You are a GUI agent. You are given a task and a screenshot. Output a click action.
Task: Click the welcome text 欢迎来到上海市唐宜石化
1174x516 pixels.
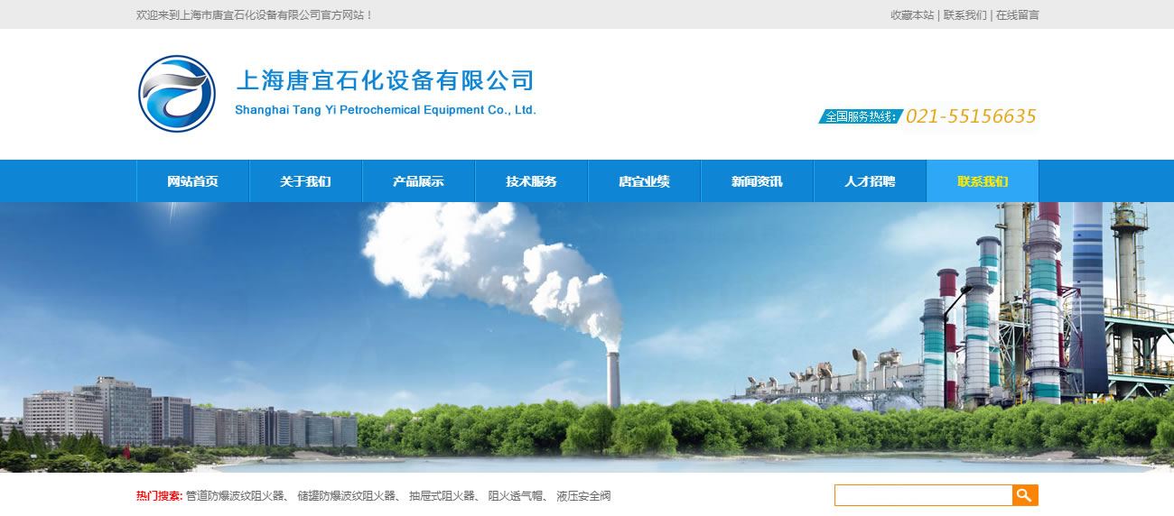(x=255, y=15)
